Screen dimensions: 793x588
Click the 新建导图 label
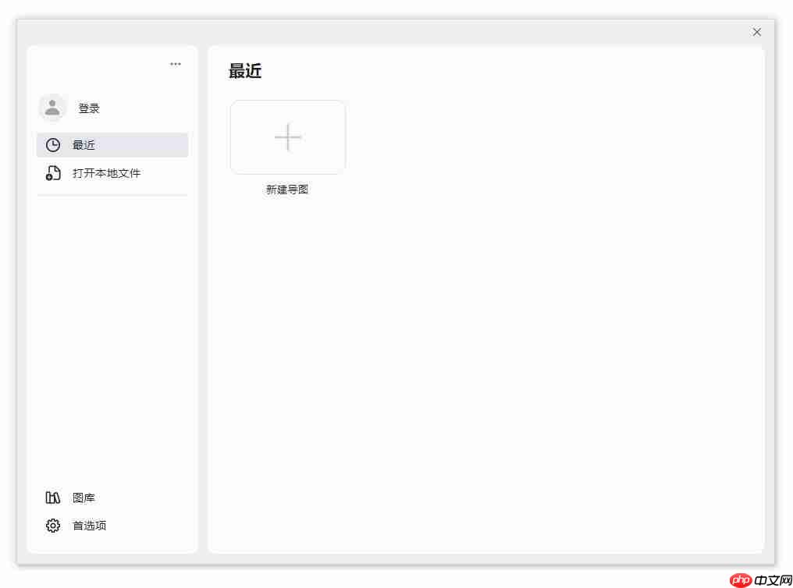(x=287, y=190)
